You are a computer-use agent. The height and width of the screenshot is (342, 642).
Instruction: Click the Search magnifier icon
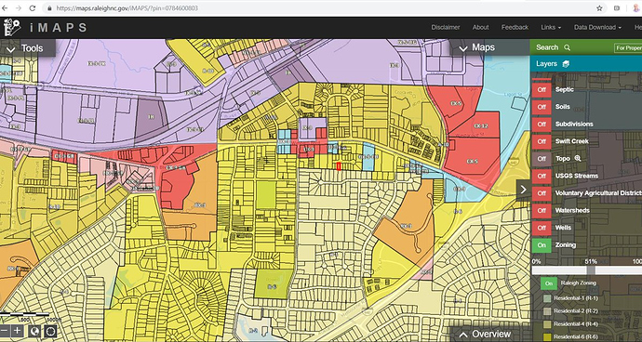coord(567,47)
